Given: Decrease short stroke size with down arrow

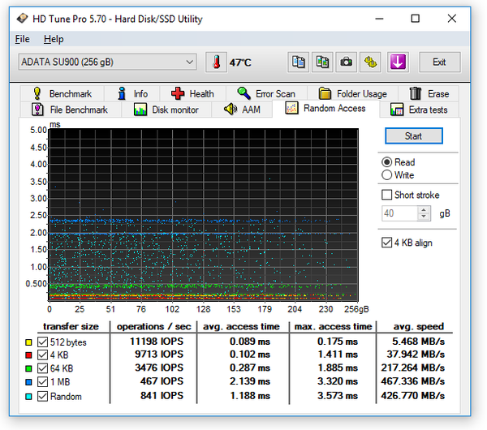Looking at the screenshot, I should [424, 217].
